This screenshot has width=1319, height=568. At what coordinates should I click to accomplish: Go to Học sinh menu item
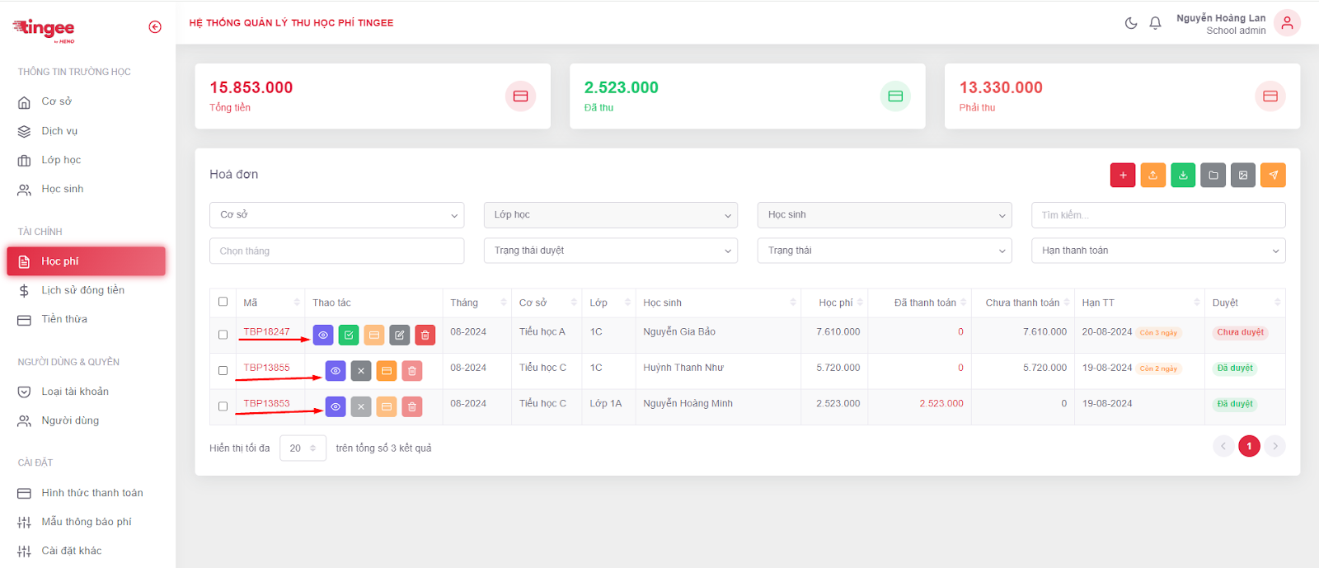[63, 189]
